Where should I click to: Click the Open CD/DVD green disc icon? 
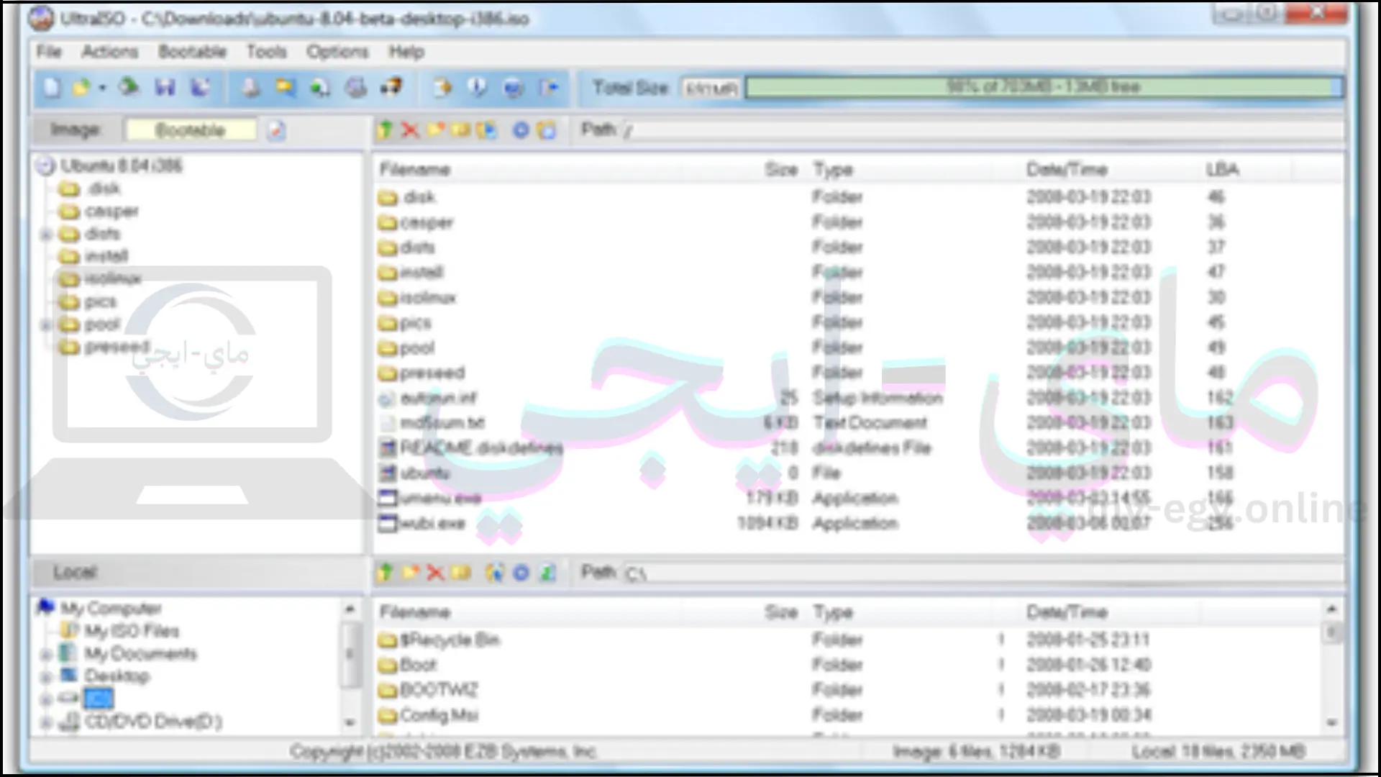tap(129, 88)
